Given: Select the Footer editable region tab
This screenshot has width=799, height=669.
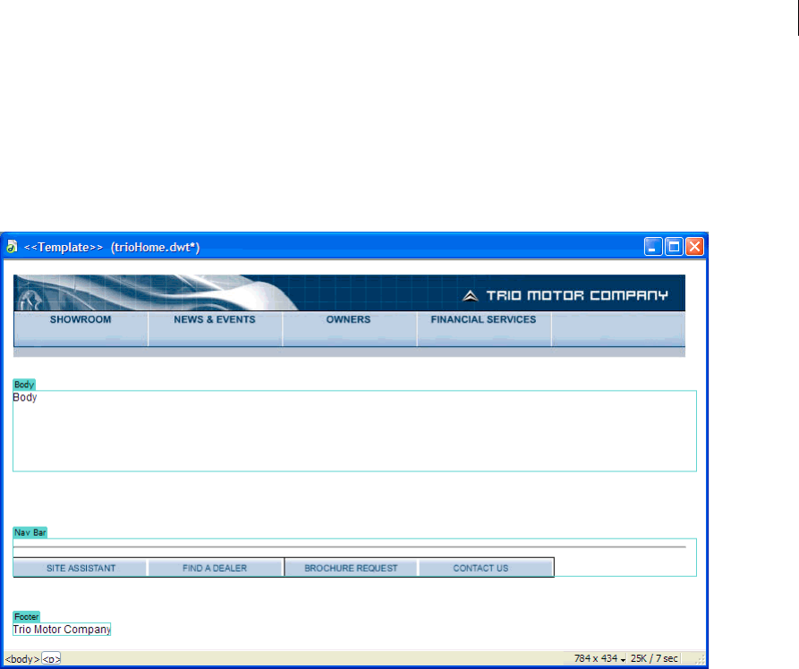Looking at the screenshot, I should 27,616.
